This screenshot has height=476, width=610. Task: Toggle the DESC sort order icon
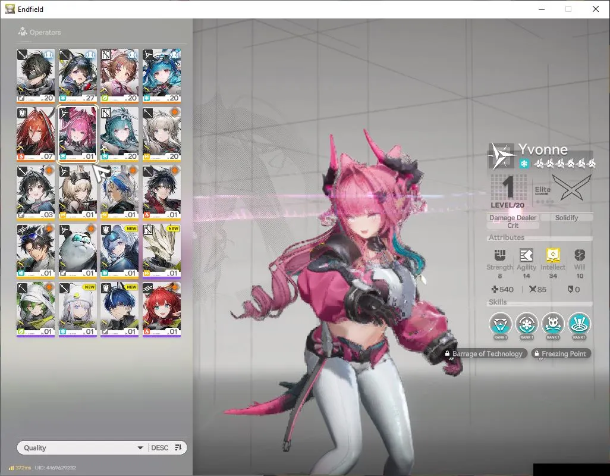click(178, 447)
